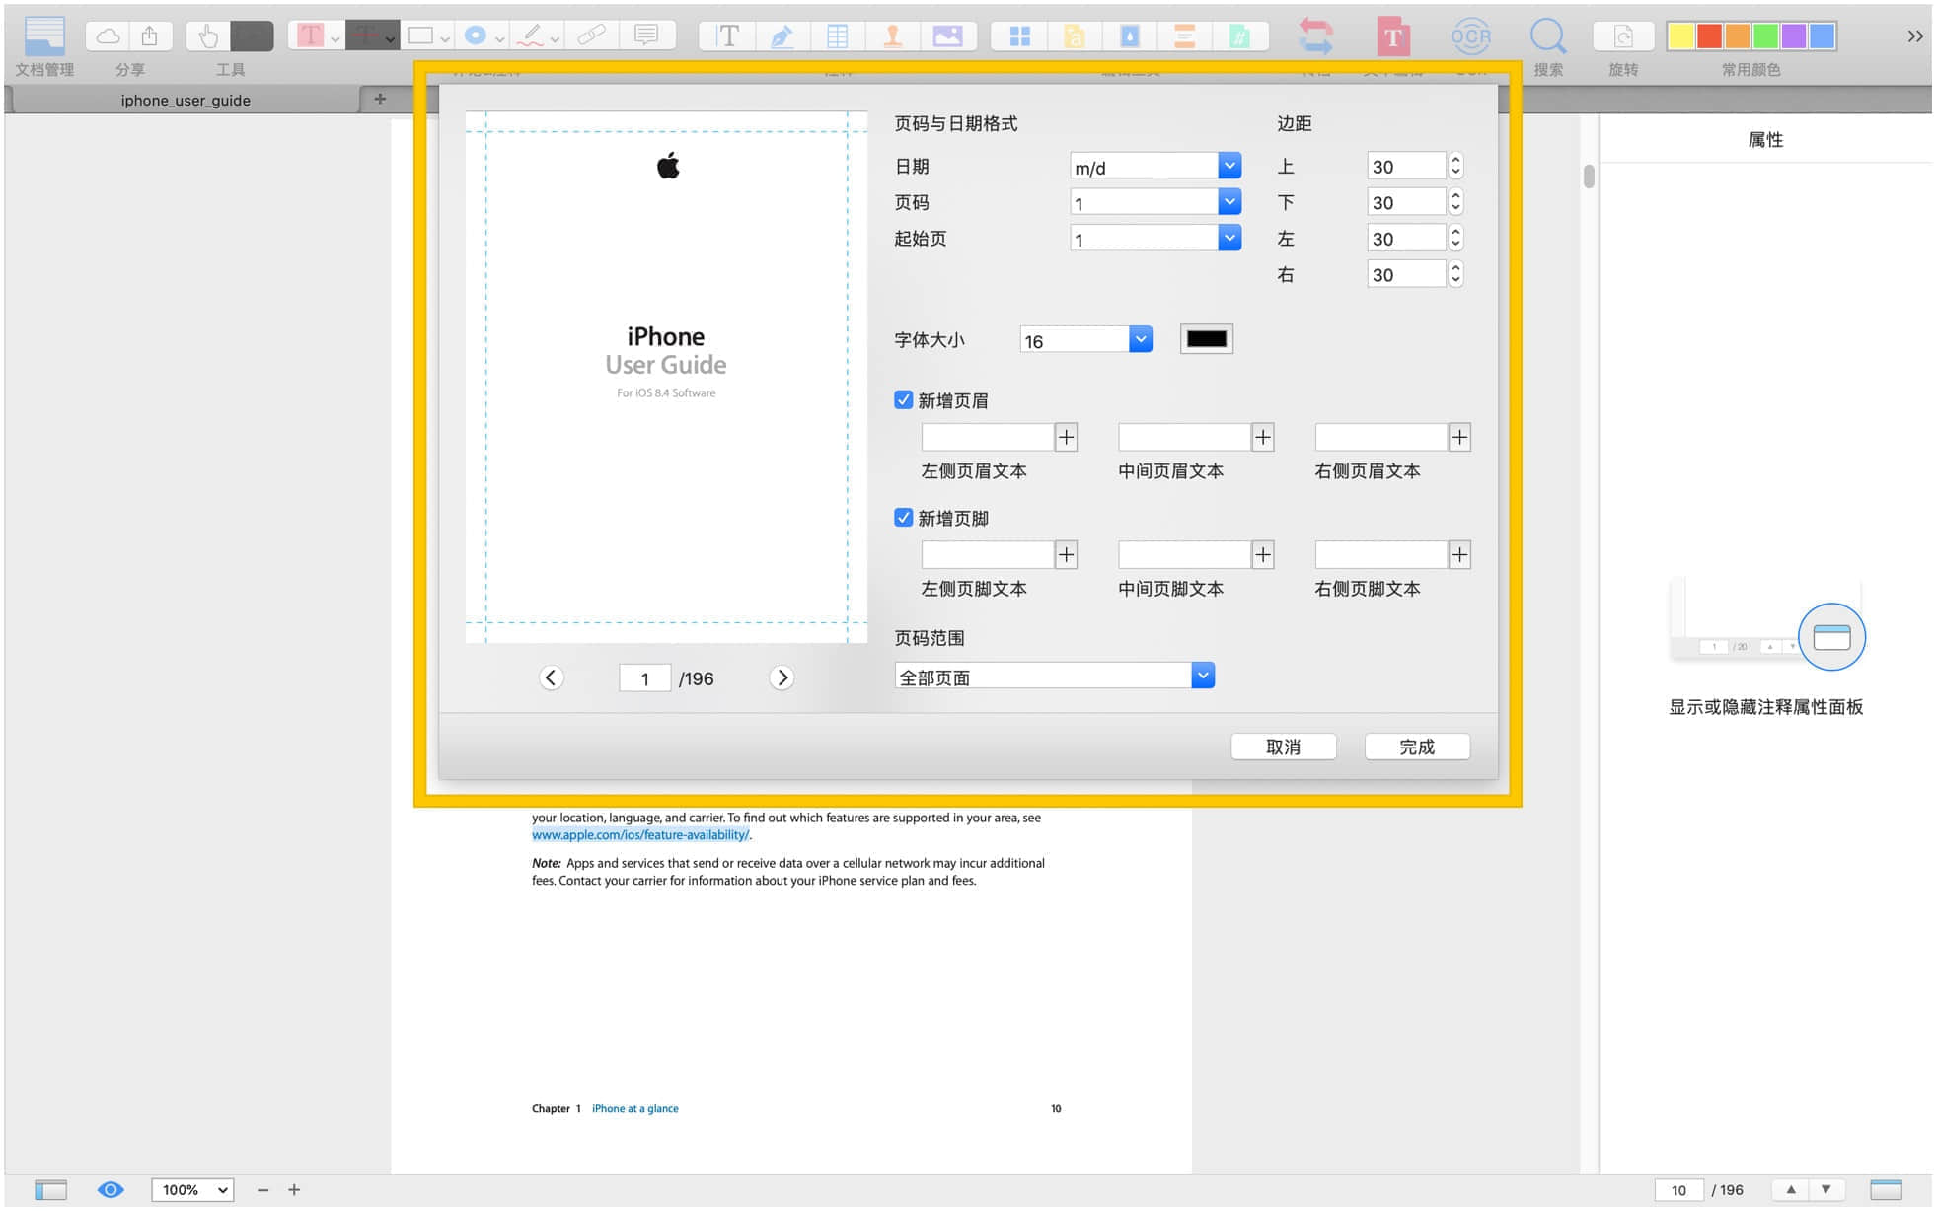Viewport: 1936px width, 1211px height.
Task: Select the pink text highlight tool
Action: (310, 36)
